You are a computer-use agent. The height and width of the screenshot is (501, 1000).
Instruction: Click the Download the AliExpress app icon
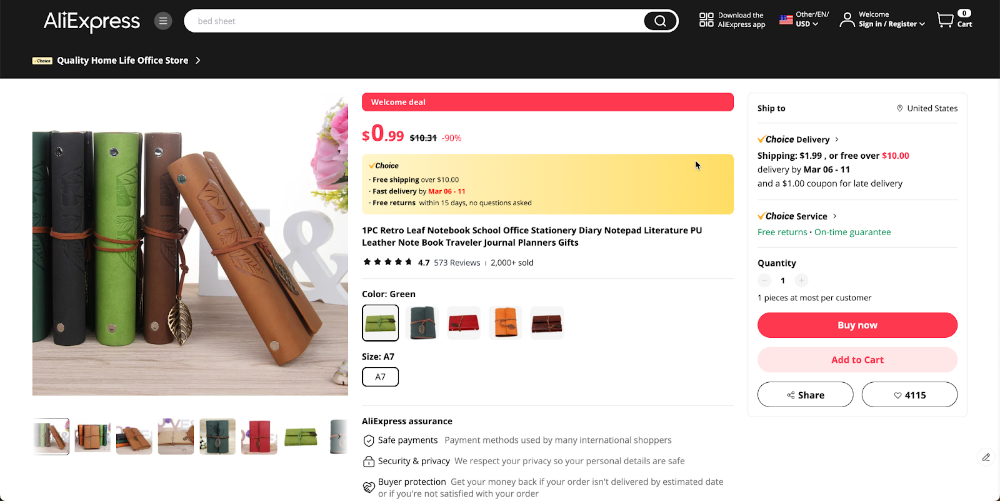[x=706, y=19]
